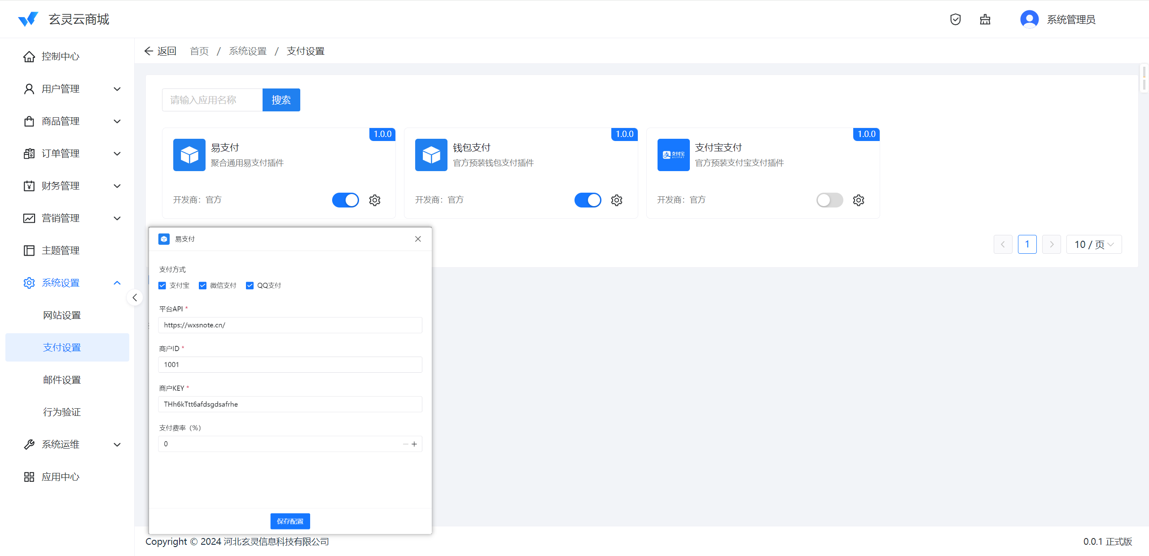The width and height of the screenshot is (1149, 556).
Task: Click the shop icon in the top bar
Action: [985, 19]
